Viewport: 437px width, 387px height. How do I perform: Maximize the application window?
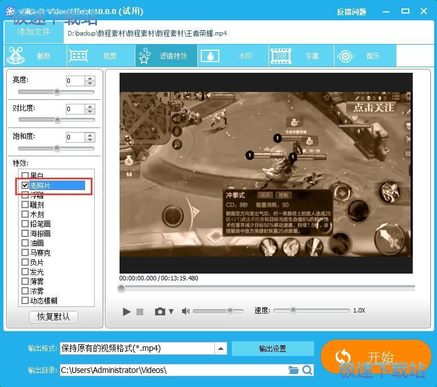(405, 11)
